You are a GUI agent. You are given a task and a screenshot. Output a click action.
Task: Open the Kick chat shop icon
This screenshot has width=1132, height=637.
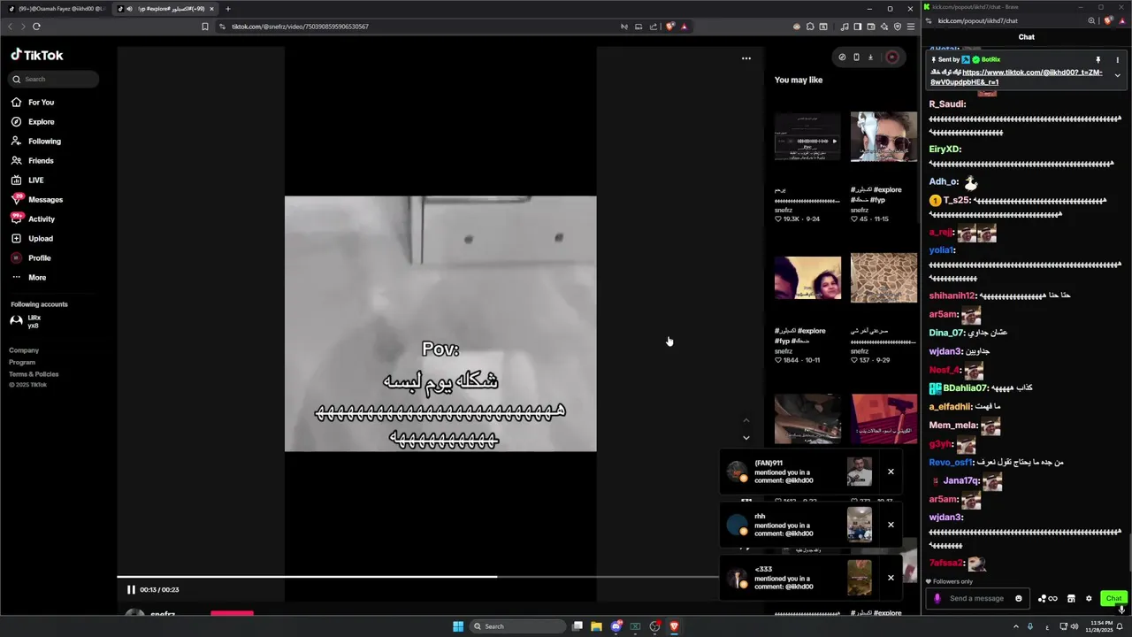point(1071,598)
